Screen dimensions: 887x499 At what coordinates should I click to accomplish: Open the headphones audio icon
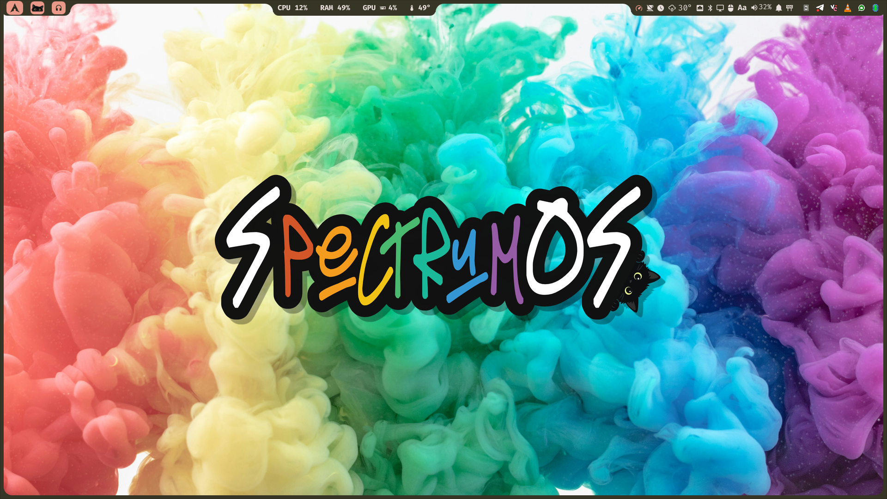[x=59, y=8]
